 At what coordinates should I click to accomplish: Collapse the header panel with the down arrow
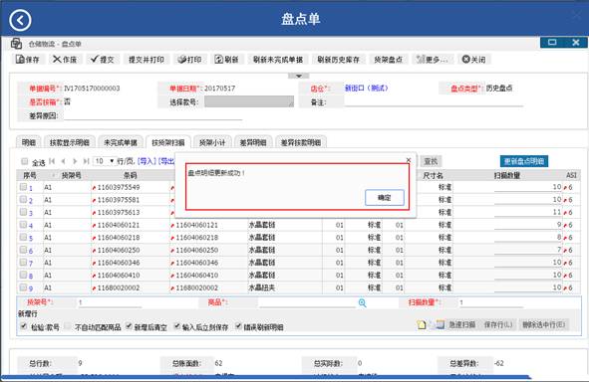(x=299, y=76)
